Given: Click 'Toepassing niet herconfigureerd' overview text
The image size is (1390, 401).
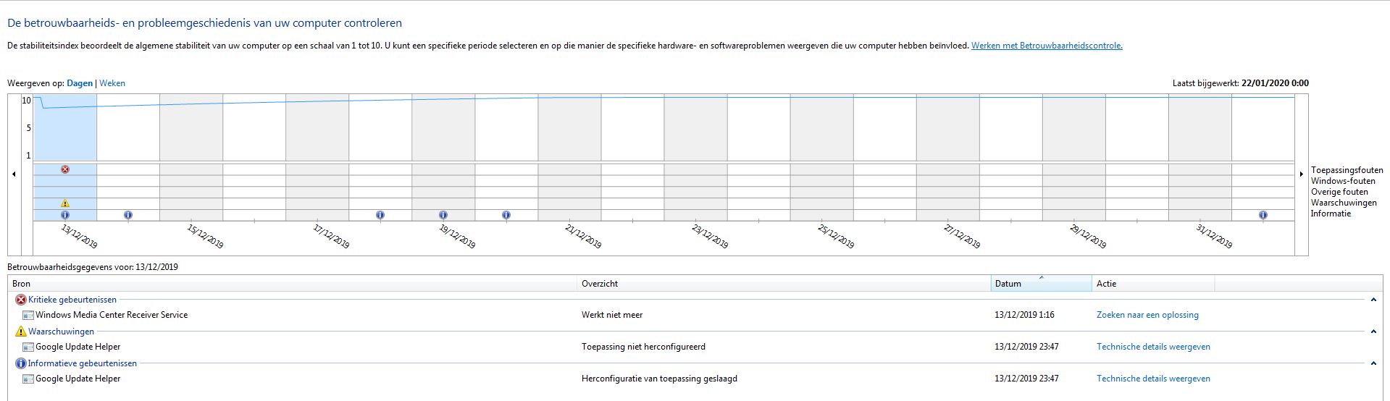Looking at the screenshot, I should pos(643,347).
